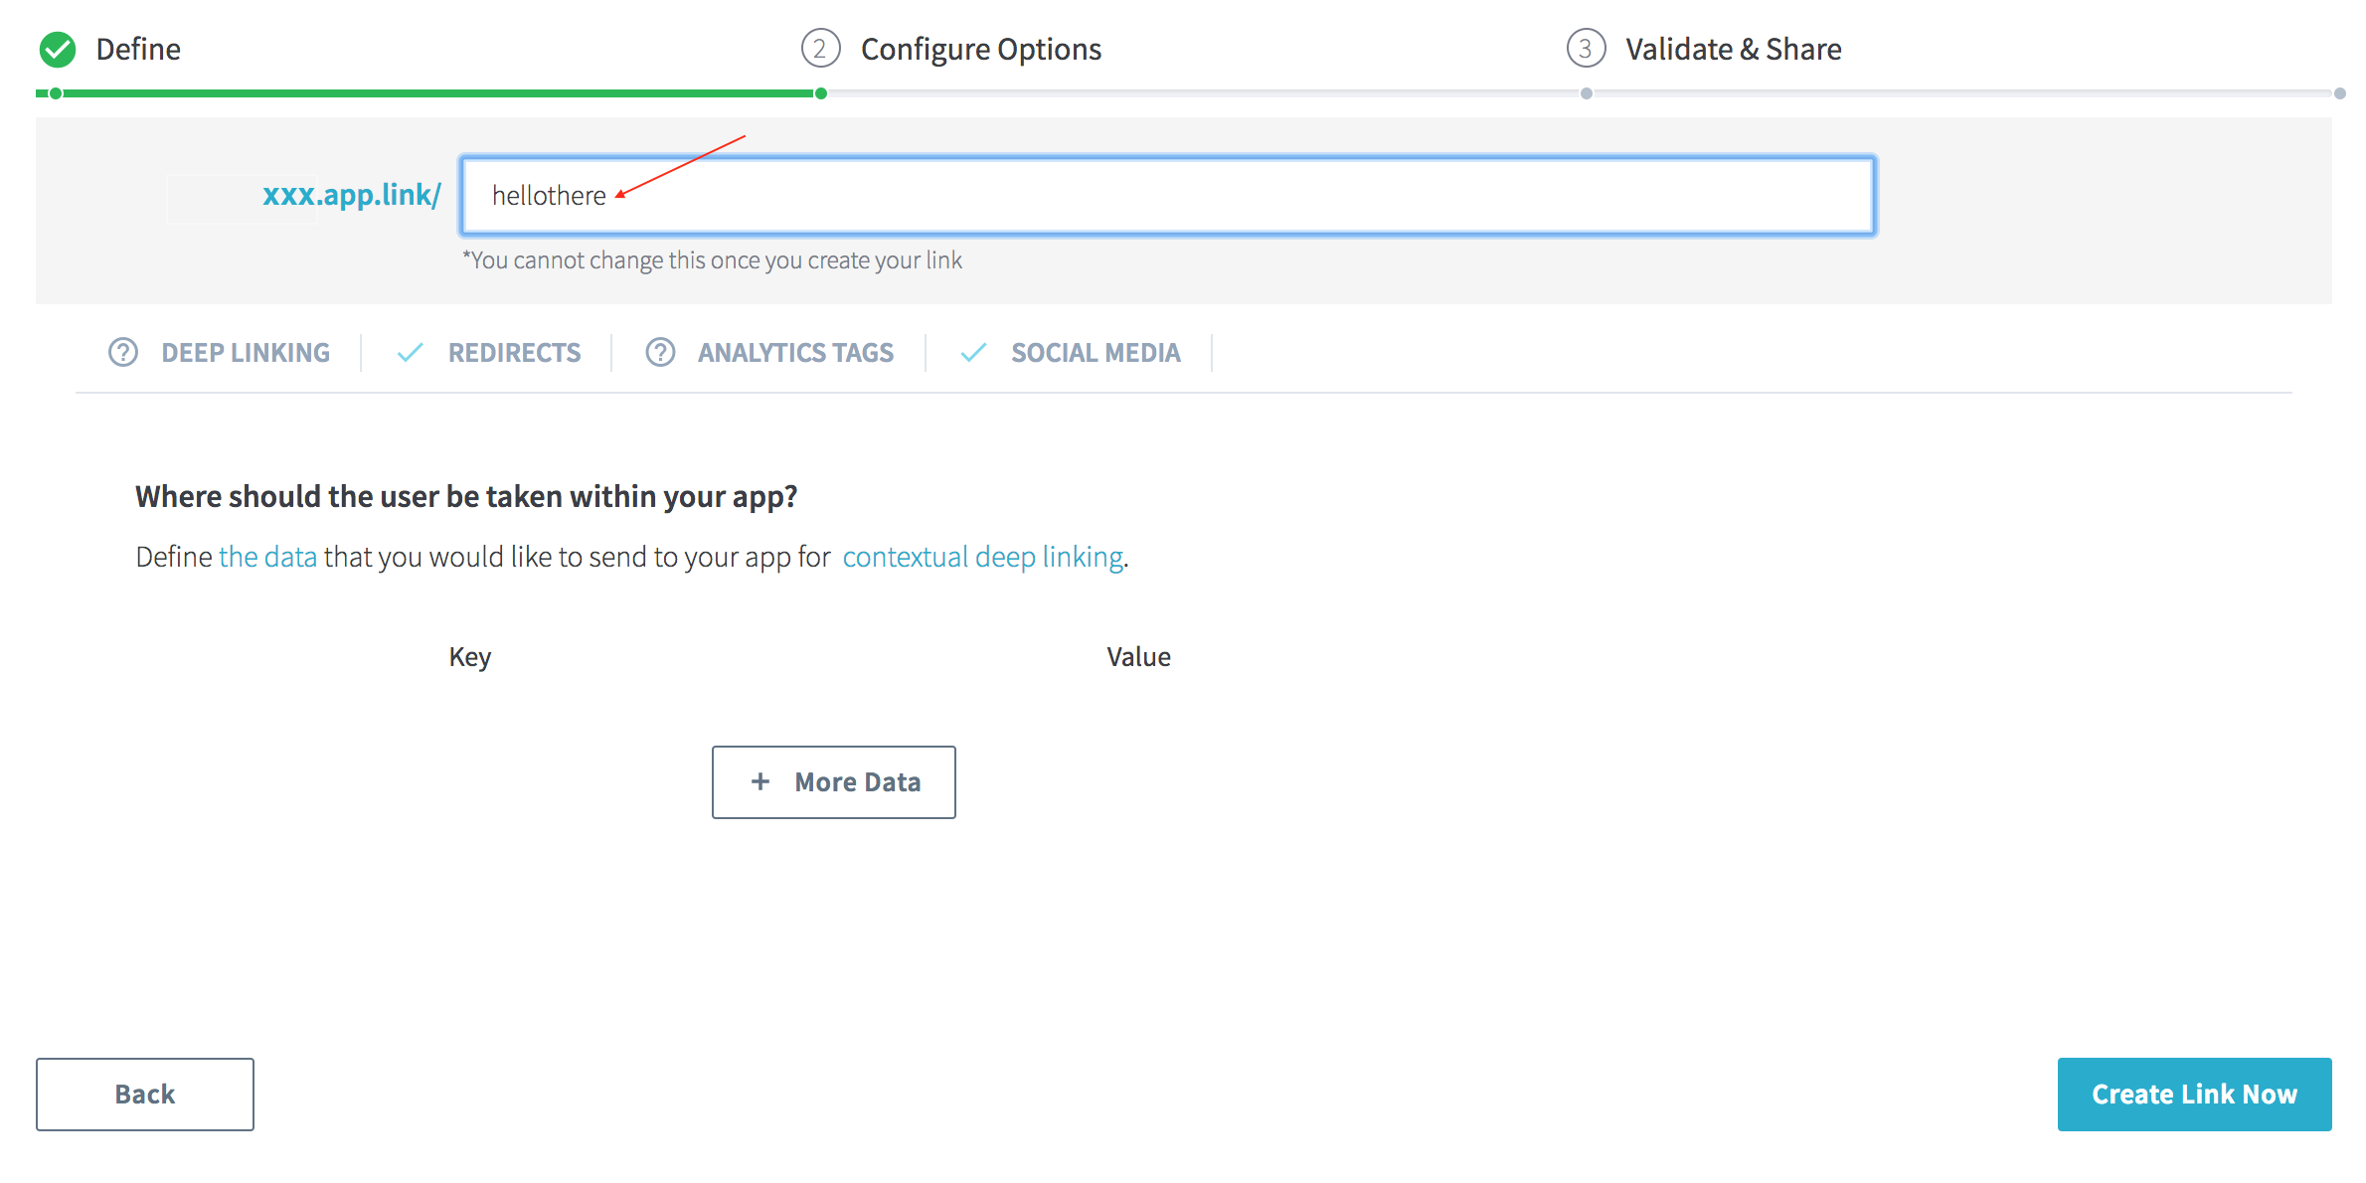This screenshot has width=2366, height=1183.
Task: Click the green Define checkmark icon
Action: (58, 49)
